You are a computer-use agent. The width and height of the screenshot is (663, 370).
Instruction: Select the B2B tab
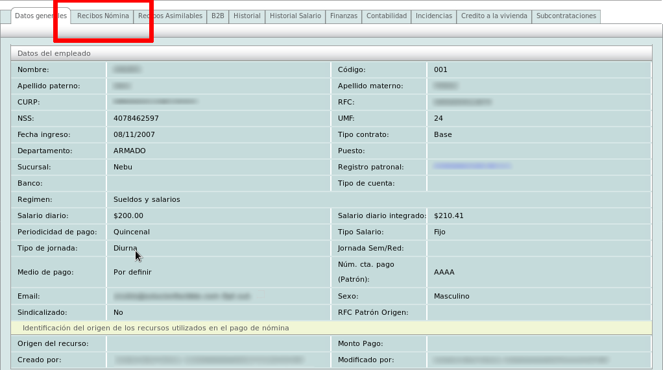tap(217, 16)
